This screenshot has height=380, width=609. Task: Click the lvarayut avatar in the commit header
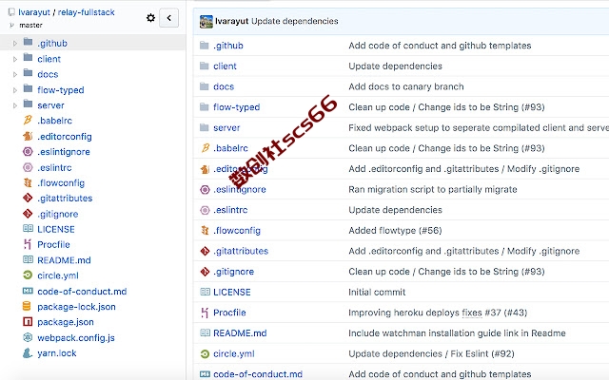click(206, 21)
